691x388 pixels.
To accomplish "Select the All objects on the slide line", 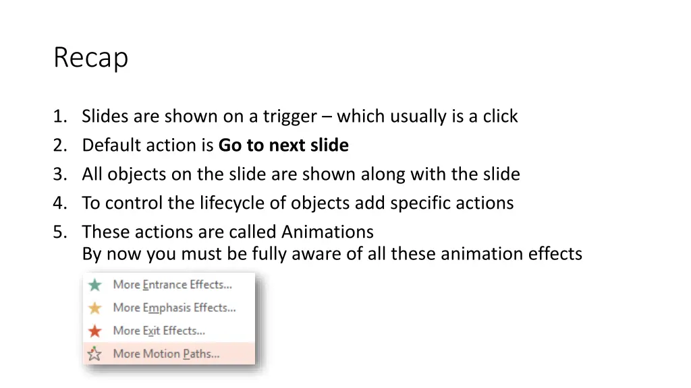I will click(301, 174).
